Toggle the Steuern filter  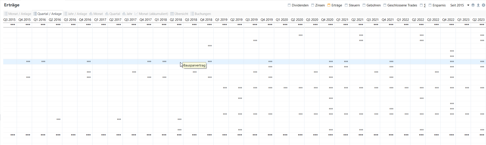click(x=346, y=5)
